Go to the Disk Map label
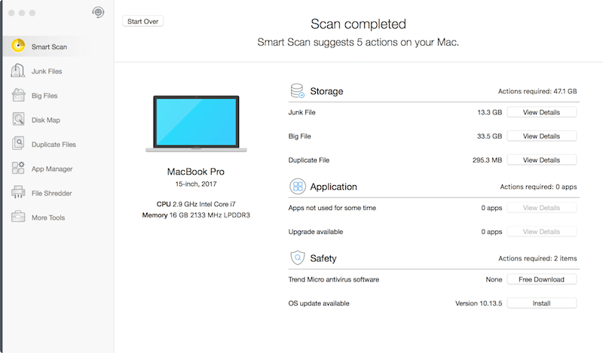 tap(46, 120)
